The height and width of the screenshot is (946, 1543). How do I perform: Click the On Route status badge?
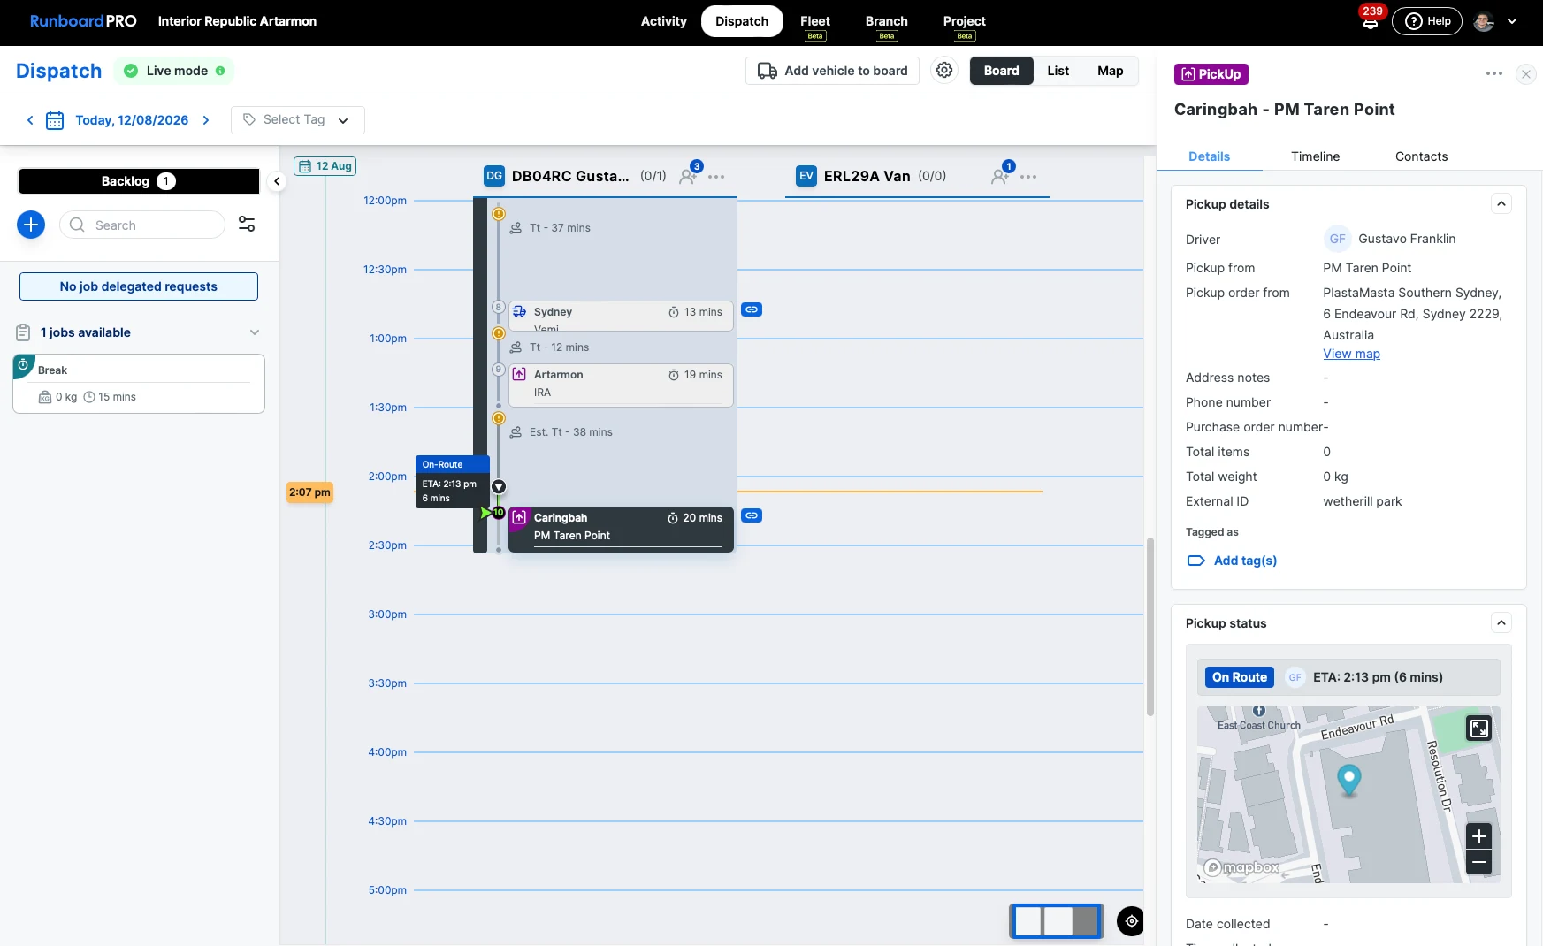(1239, 677)
